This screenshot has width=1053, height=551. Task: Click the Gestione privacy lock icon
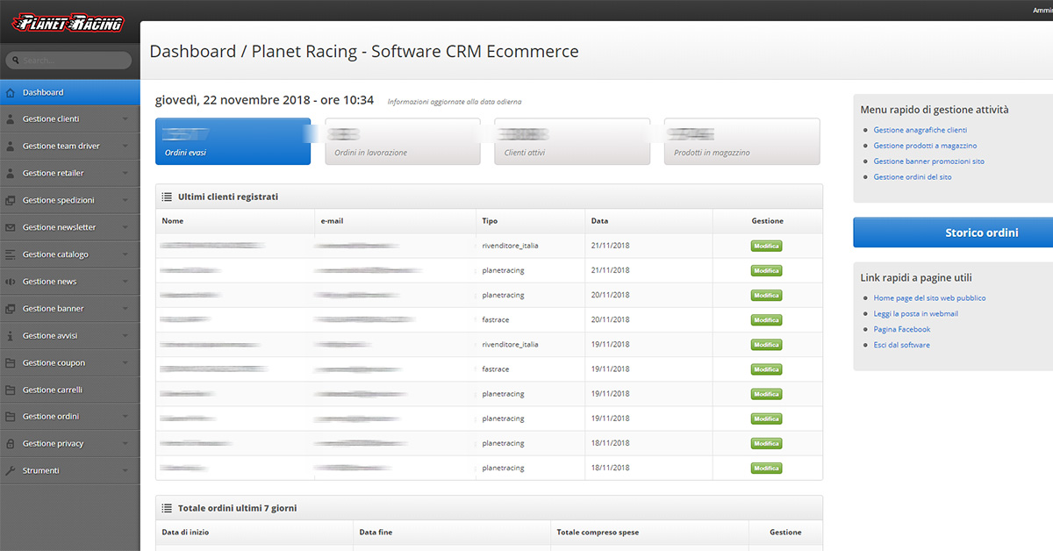pos(11,444)
